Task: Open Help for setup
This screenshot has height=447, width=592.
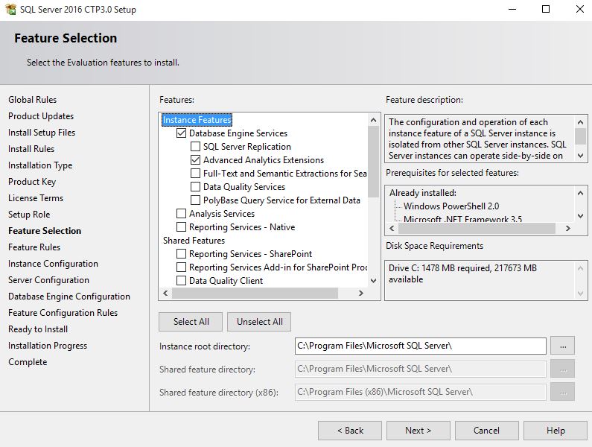Action: tap(556, 431)
